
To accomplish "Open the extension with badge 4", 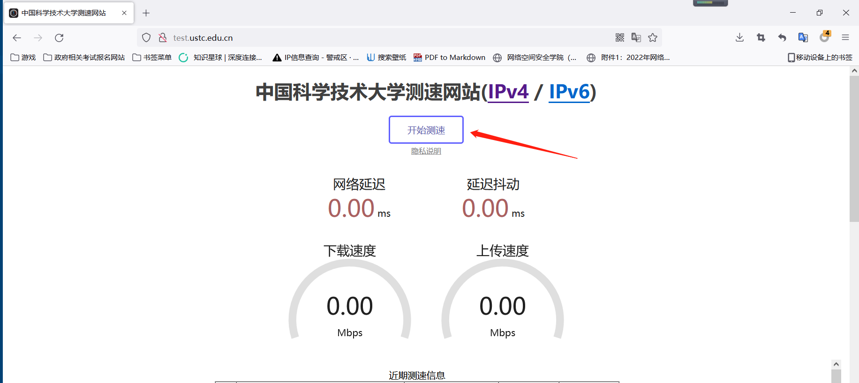I will (x=825, y=37).
